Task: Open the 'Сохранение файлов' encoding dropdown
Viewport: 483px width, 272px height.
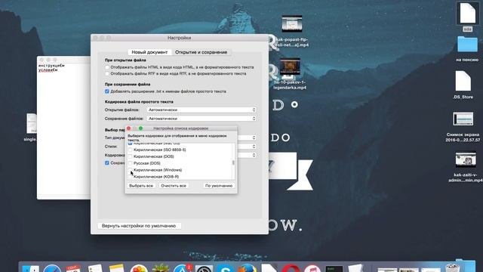Action: (x=202, y=119)
